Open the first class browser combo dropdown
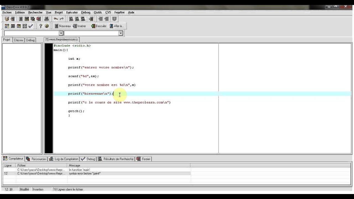This screenshot has height=199, width=354. 61,33
